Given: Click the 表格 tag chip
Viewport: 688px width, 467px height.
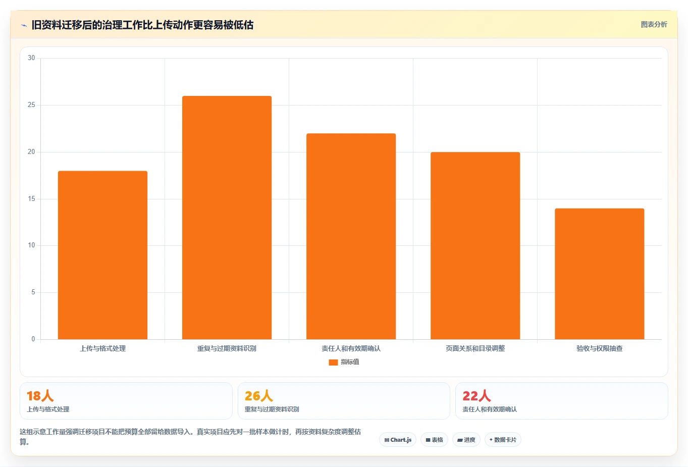Looking at the screenshot, I should pyautogui.click(x=434, y=440).
